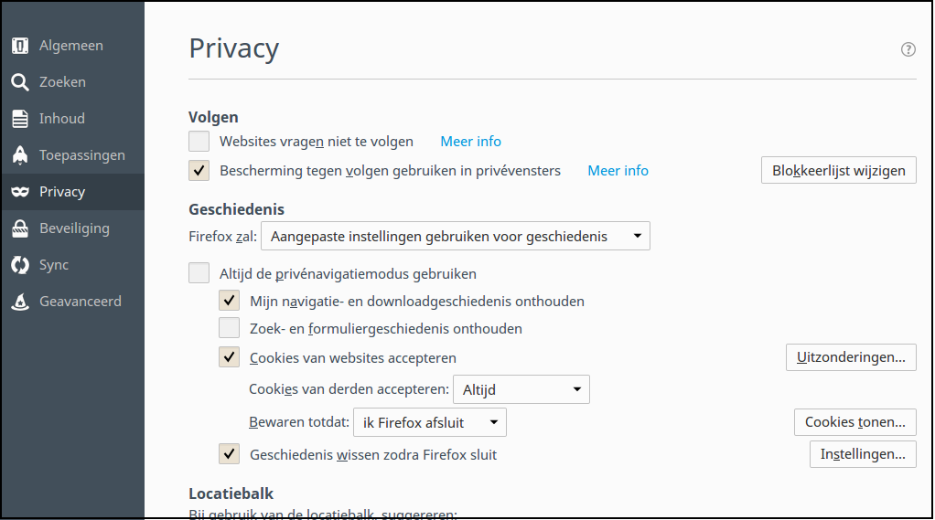Click the Zoeken magnifier icon

click(20, 82)
